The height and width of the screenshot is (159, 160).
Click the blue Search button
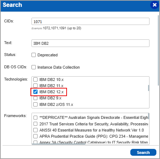pyautogui.click(x=143, y=152)
